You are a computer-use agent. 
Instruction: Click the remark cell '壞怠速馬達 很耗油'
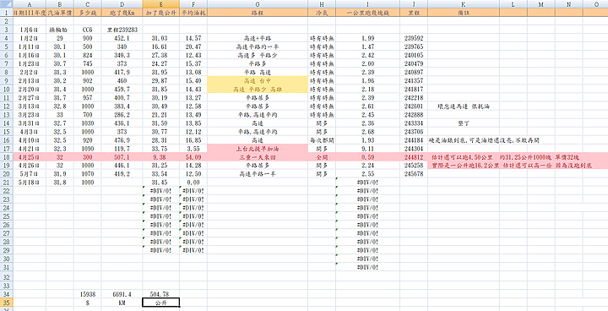tap(464, 106)
